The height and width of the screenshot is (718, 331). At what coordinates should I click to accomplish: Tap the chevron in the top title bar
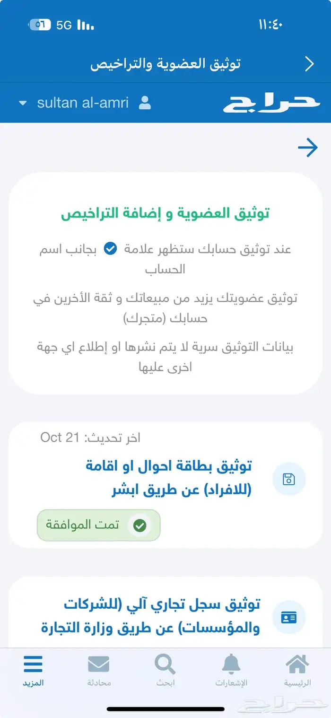pyautogui.click(x=310, y=64)
